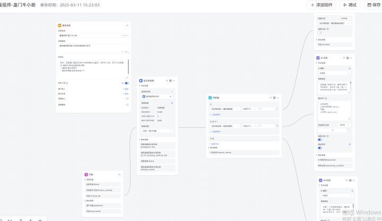Click the 调试 debug button

[x=351, y=5]
